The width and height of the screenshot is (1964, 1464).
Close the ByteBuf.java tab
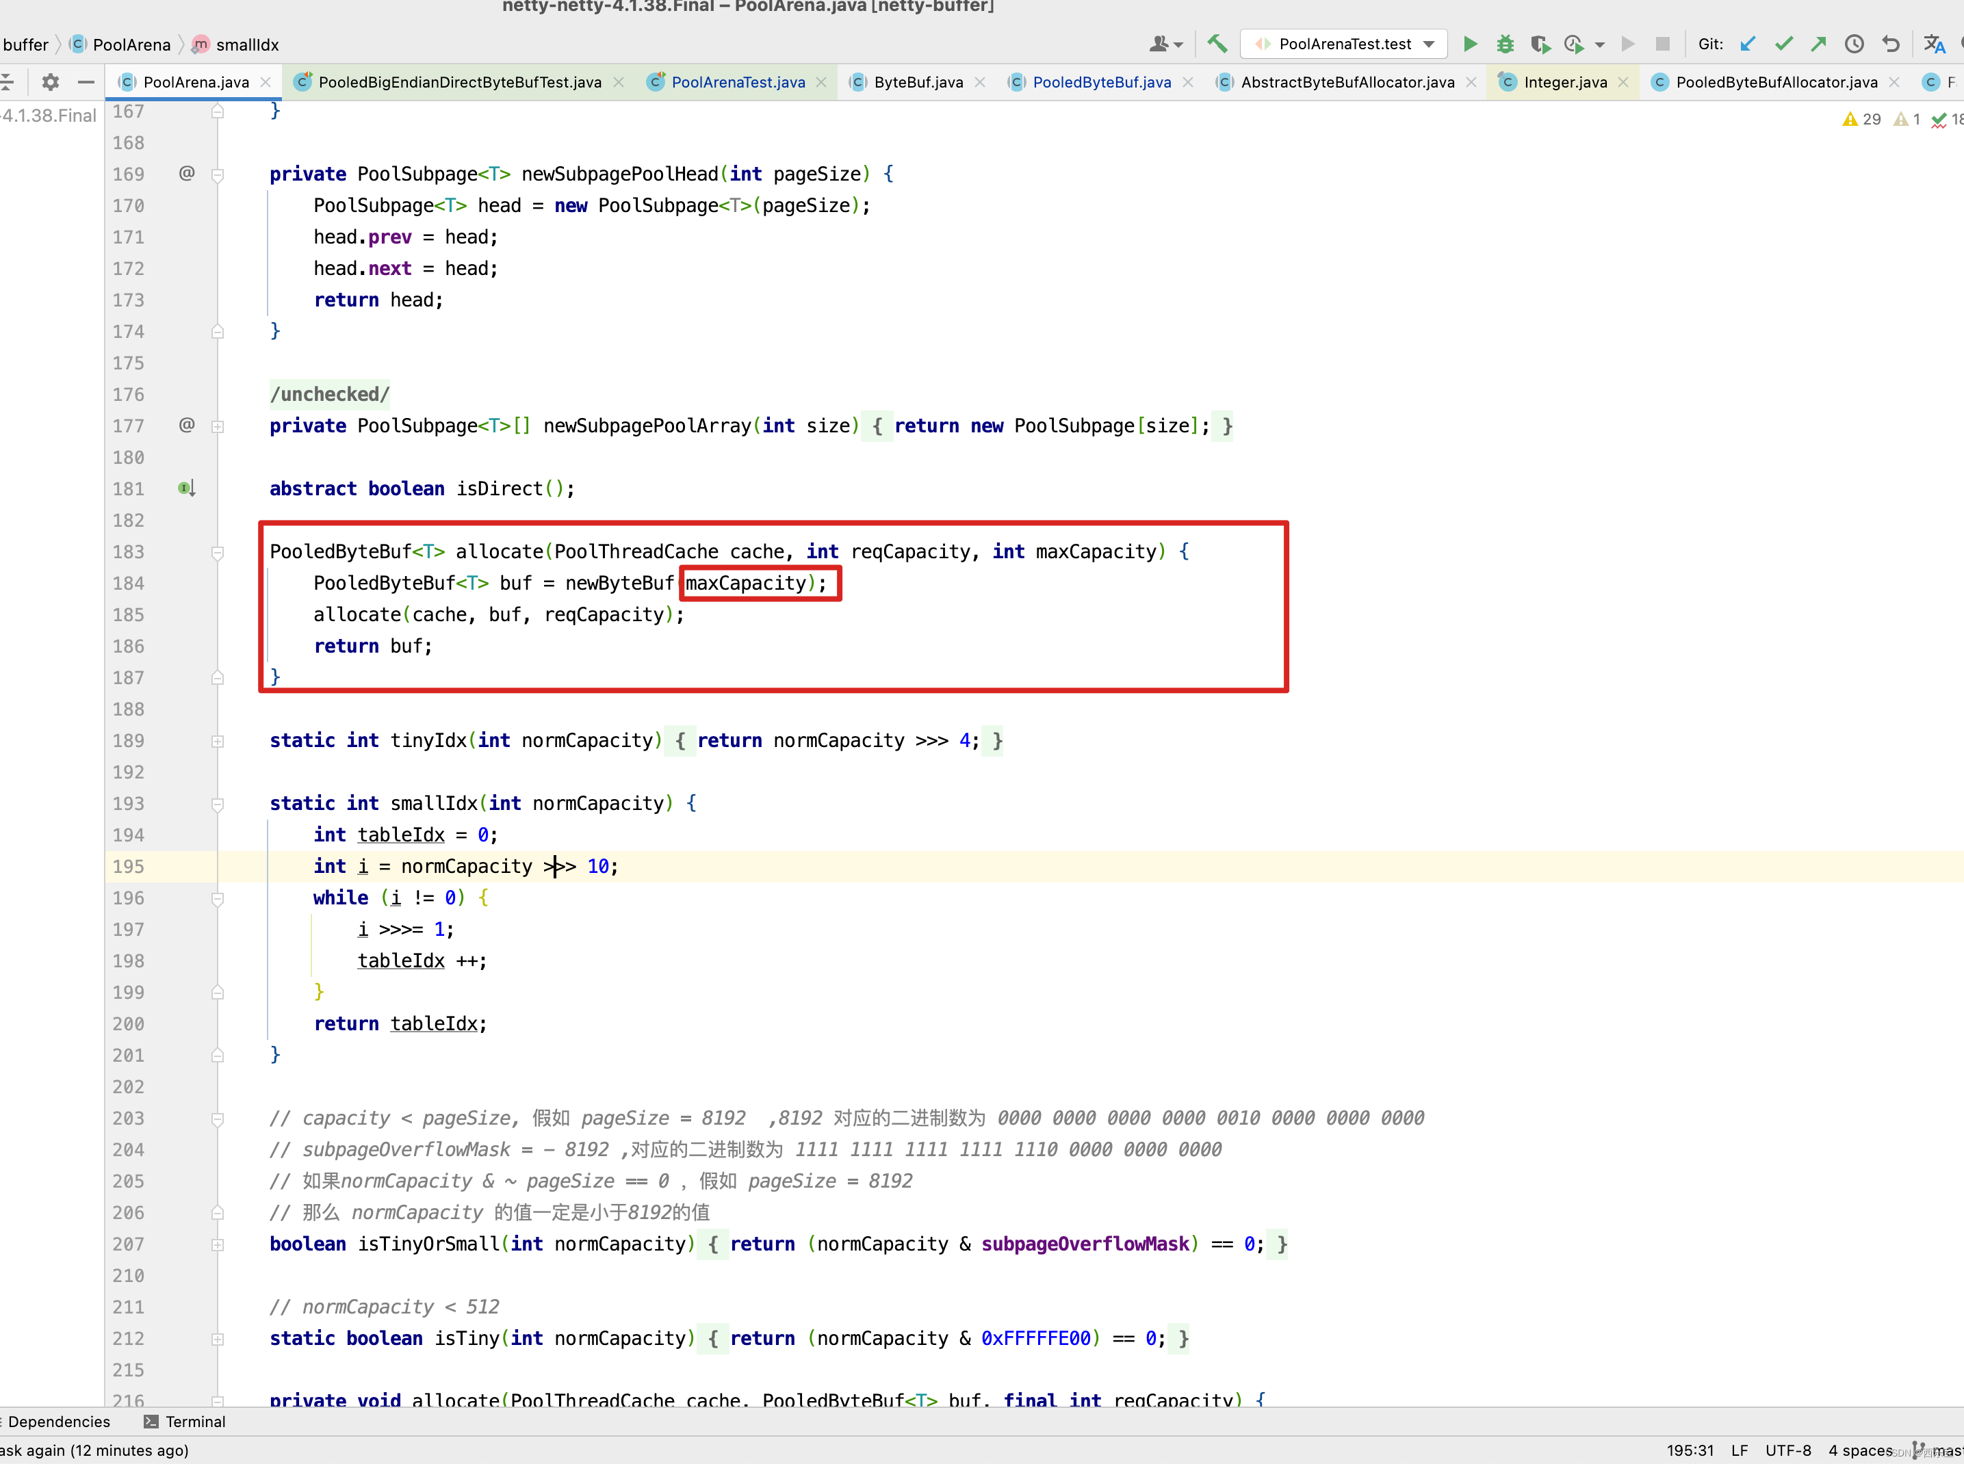click(979, 82)
